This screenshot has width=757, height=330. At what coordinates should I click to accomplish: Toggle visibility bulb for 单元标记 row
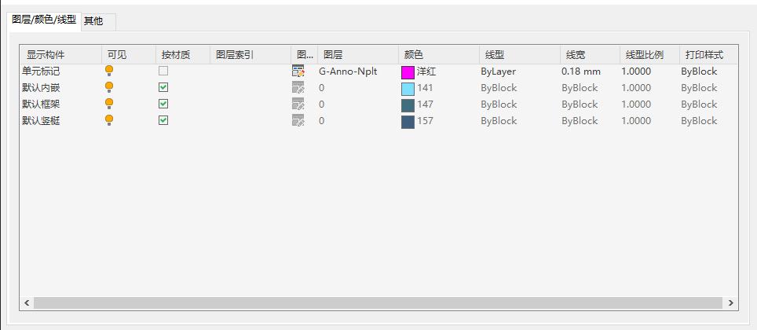(109, 71)
